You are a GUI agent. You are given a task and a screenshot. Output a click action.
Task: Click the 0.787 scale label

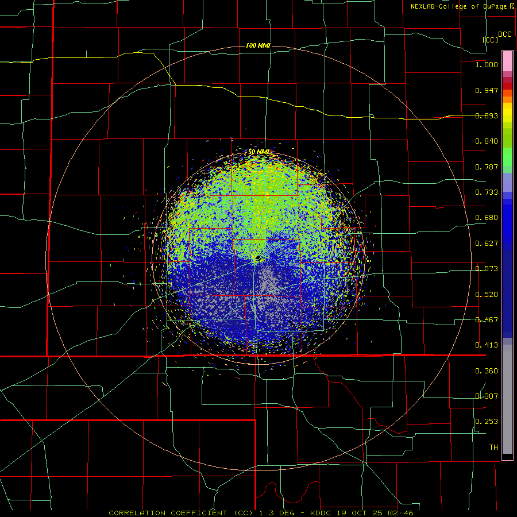point(487,167)
